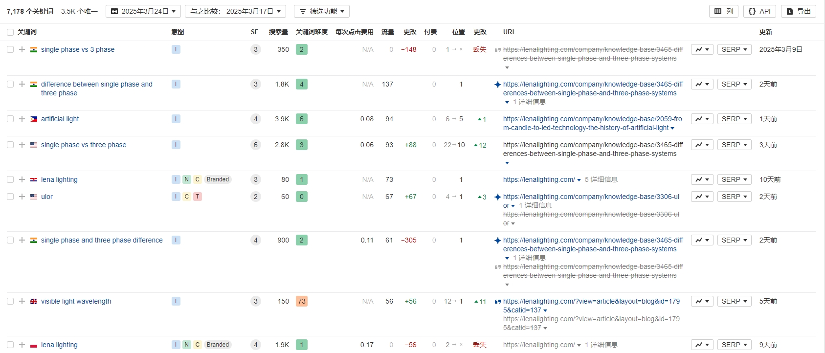
Task: Click India flag icon for 'single phase vs 3 phase'
Action: (x=34, y=50)
